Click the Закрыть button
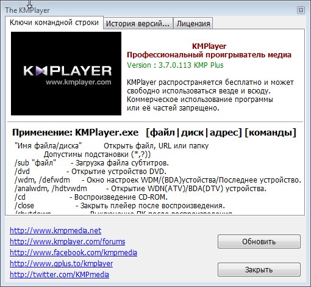The image size is (311, 287). coord(259,270)
